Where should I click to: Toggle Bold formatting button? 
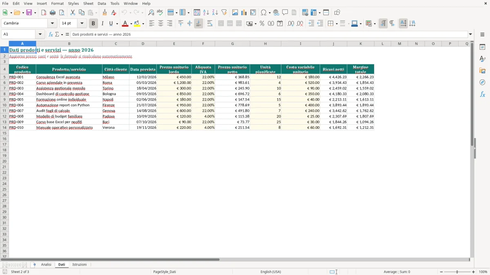tap(94, 24)
